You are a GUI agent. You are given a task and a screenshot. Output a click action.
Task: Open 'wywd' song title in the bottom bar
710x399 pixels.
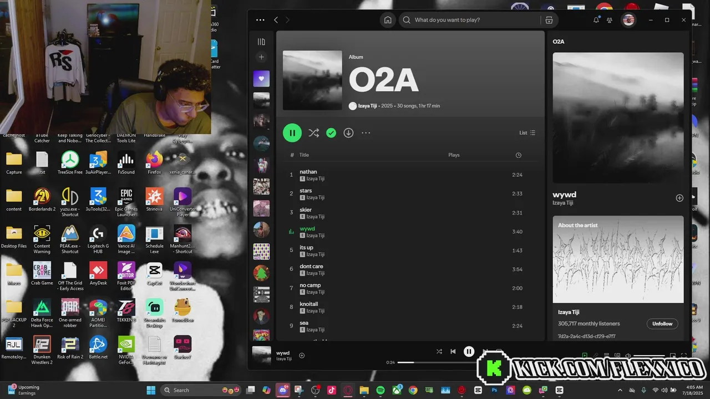283,352
